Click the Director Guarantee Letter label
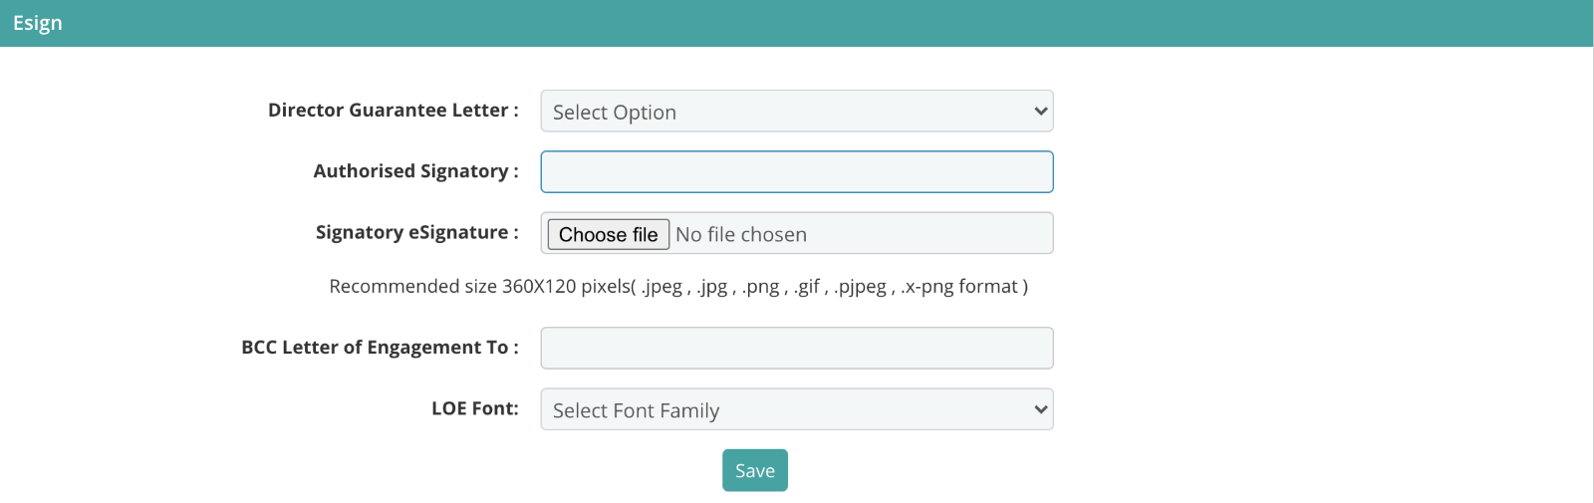This screenshot has width=1594, height=503. tap(393, 111)
